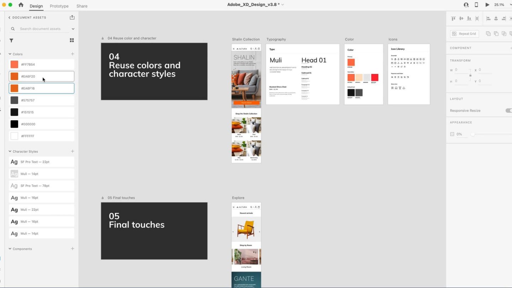
Task: Start the desktop preview play button
Action: (487, 5)
